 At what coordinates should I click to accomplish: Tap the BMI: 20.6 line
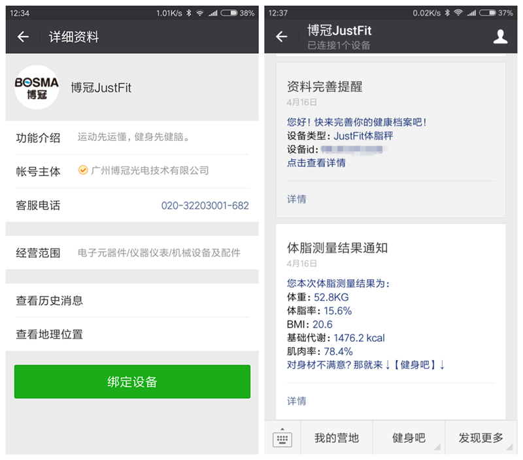coord(309,324)
